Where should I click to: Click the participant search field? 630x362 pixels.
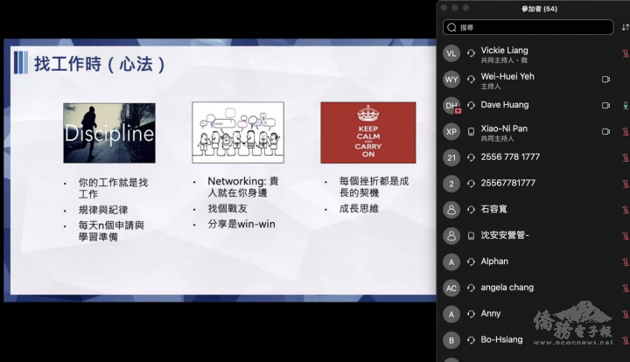coord(528,27)
